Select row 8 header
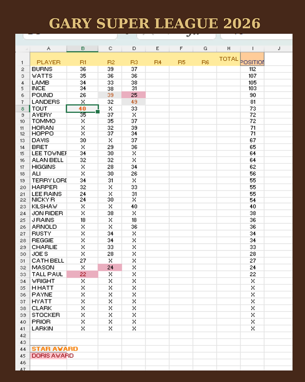305x382 pixels. tap(23, 109)
